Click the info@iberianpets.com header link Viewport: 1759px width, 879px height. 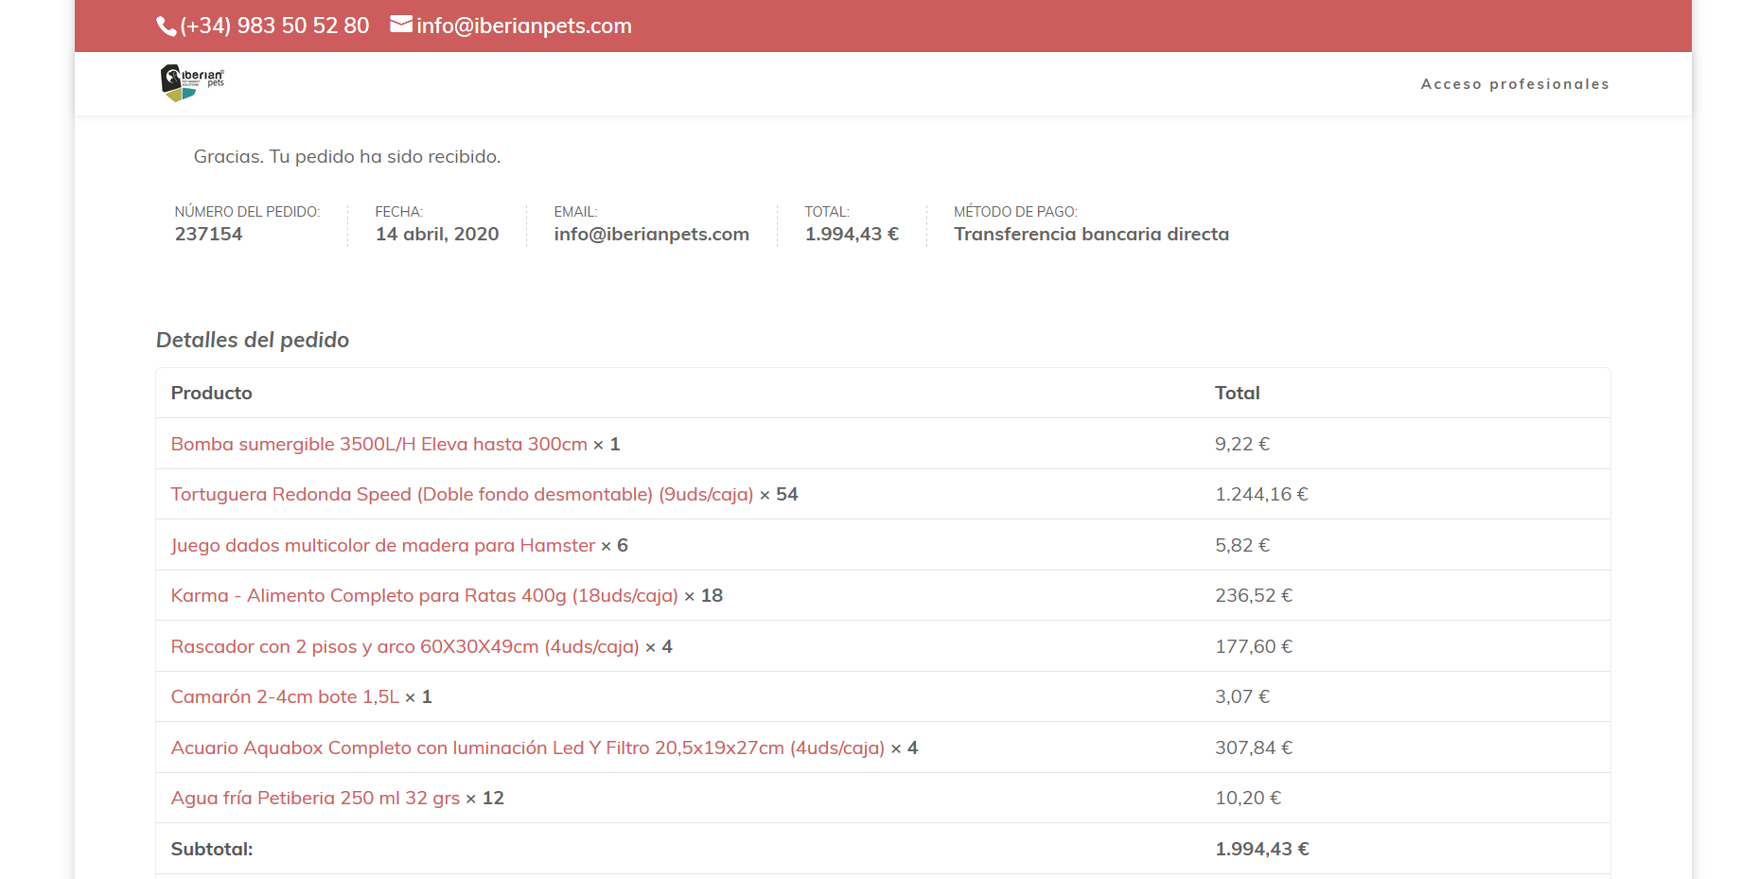point(524,26)
